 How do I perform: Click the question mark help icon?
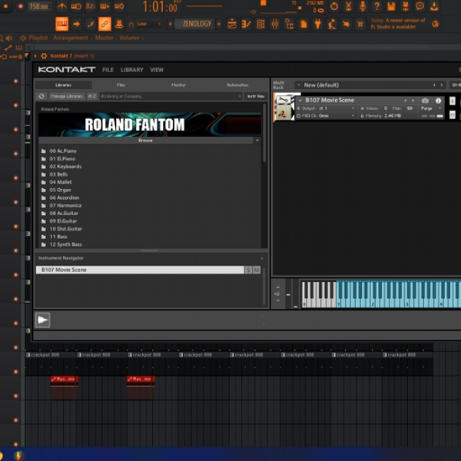pyautogui.click(x=377, y=6)
